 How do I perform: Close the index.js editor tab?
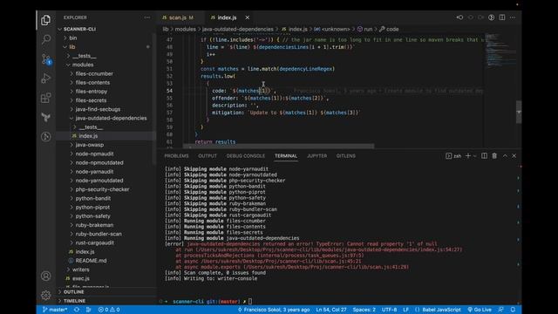[248, 17]
